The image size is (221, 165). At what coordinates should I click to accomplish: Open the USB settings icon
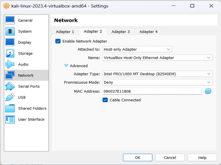pyautogui.click(x=10, y=98)
